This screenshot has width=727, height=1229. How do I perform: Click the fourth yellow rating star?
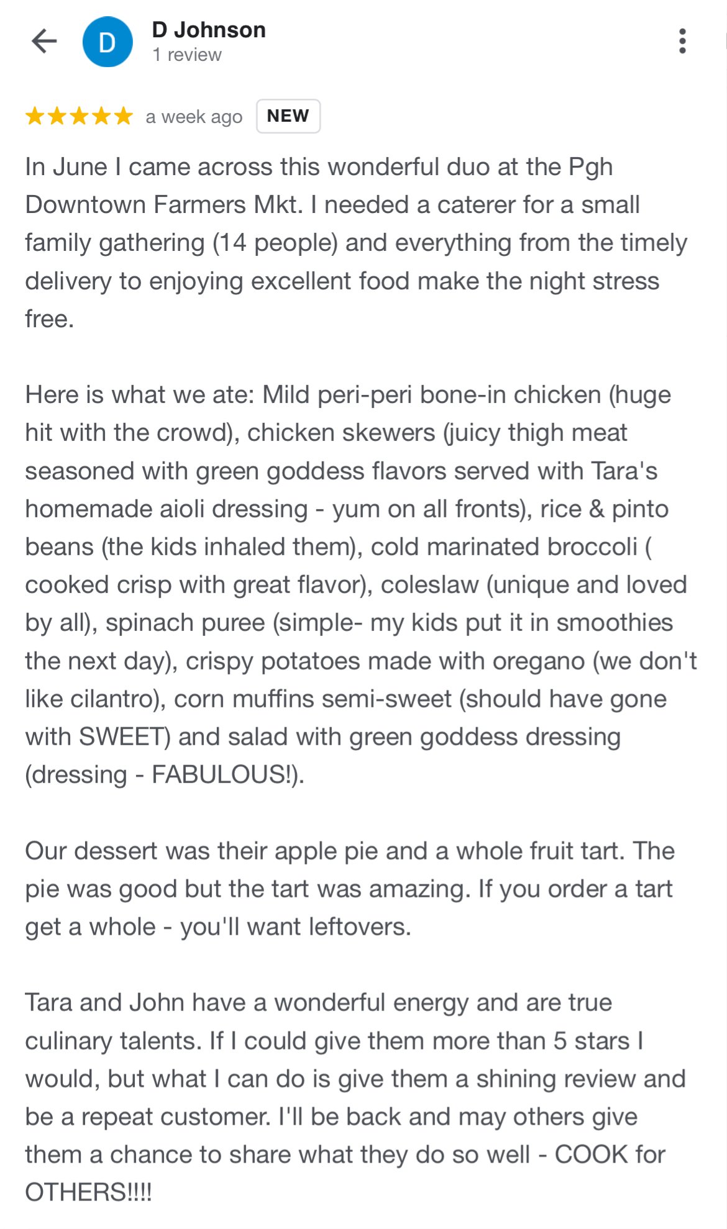(x=101, y=116)
